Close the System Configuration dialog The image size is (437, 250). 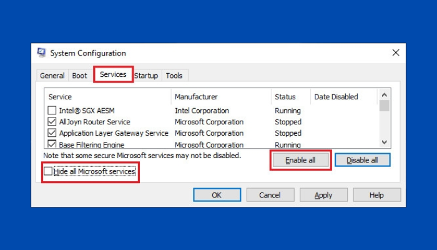tap(395, 53)
